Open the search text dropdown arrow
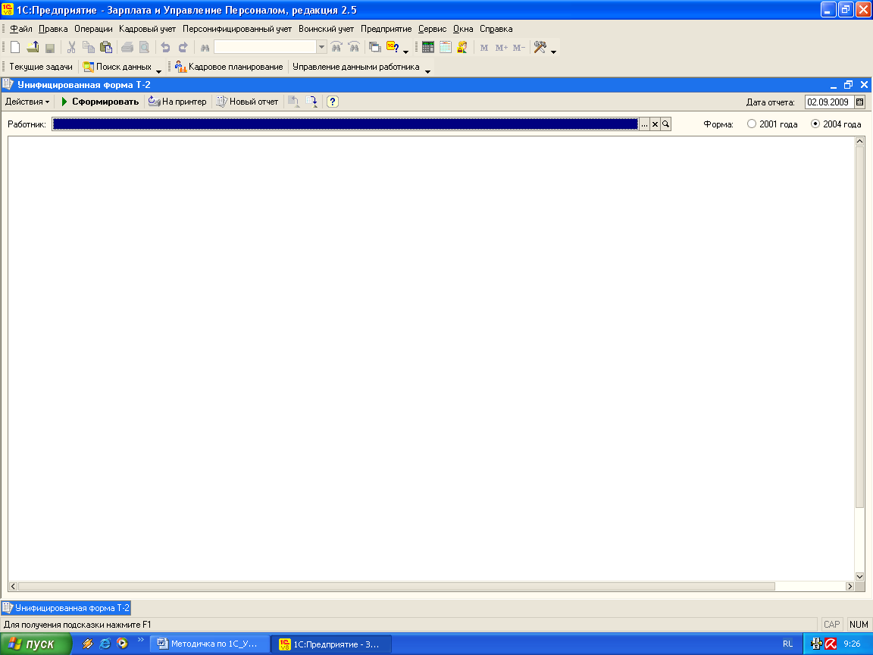Screen dimensions: 873x655 point(321,47)
